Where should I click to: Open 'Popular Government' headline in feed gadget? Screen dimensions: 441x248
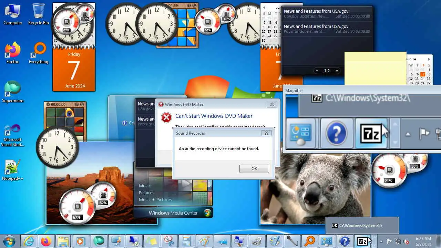coord(327,29)
